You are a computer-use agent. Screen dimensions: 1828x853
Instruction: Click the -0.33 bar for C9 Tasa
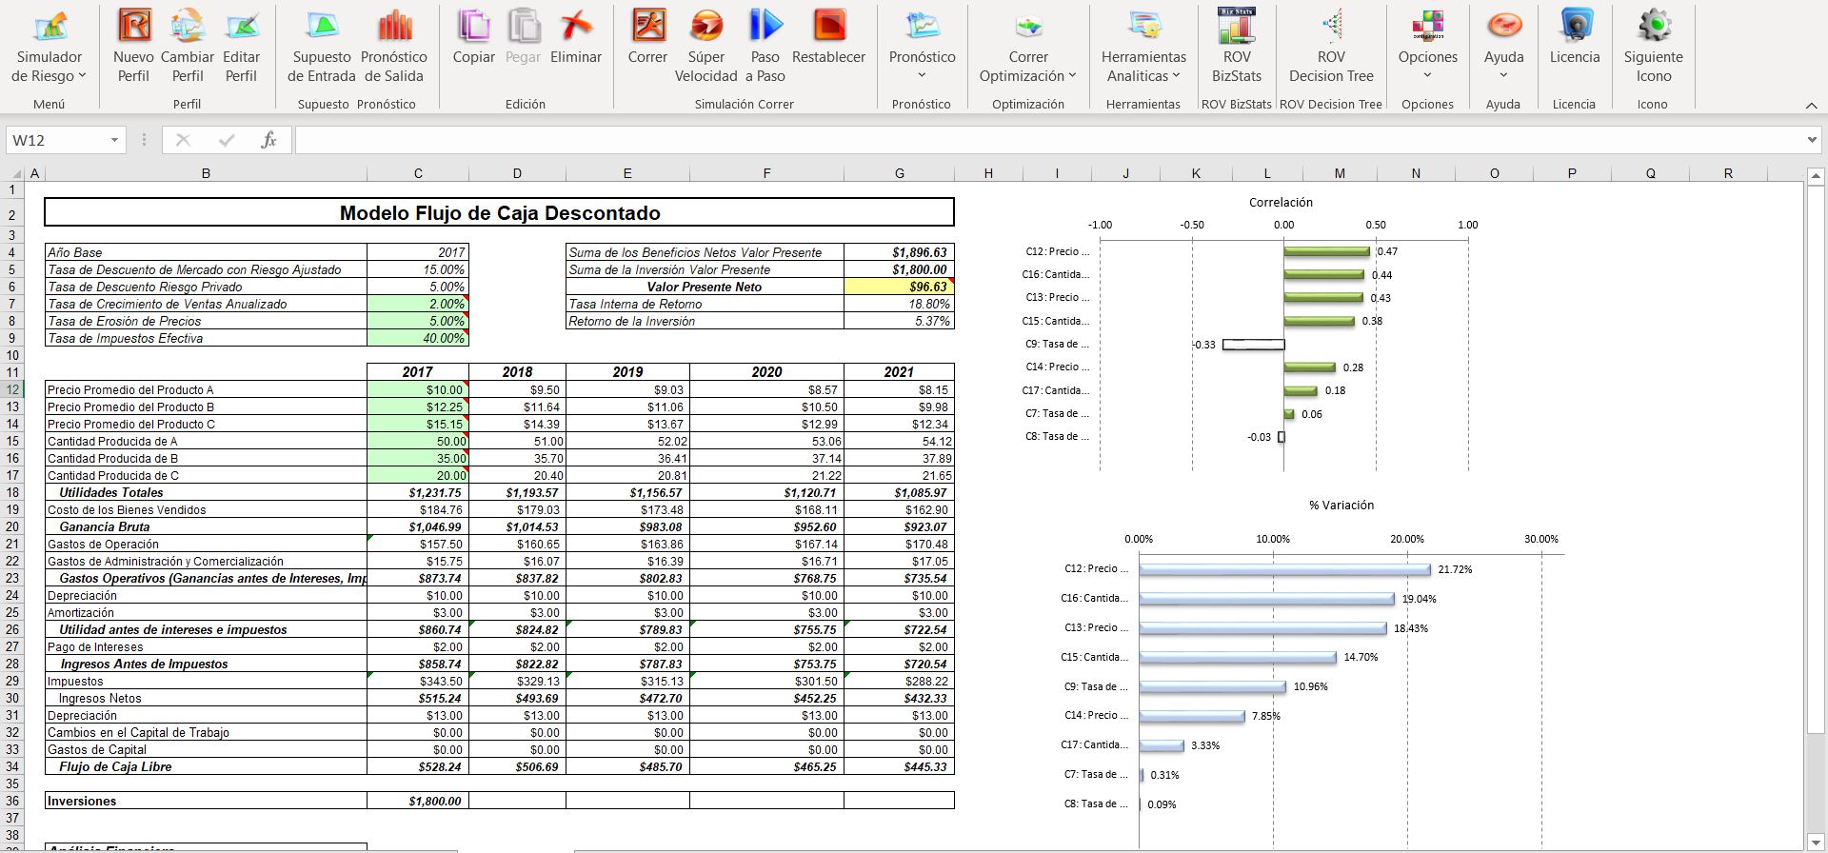pyautogui.click(x=1253, y=345)
